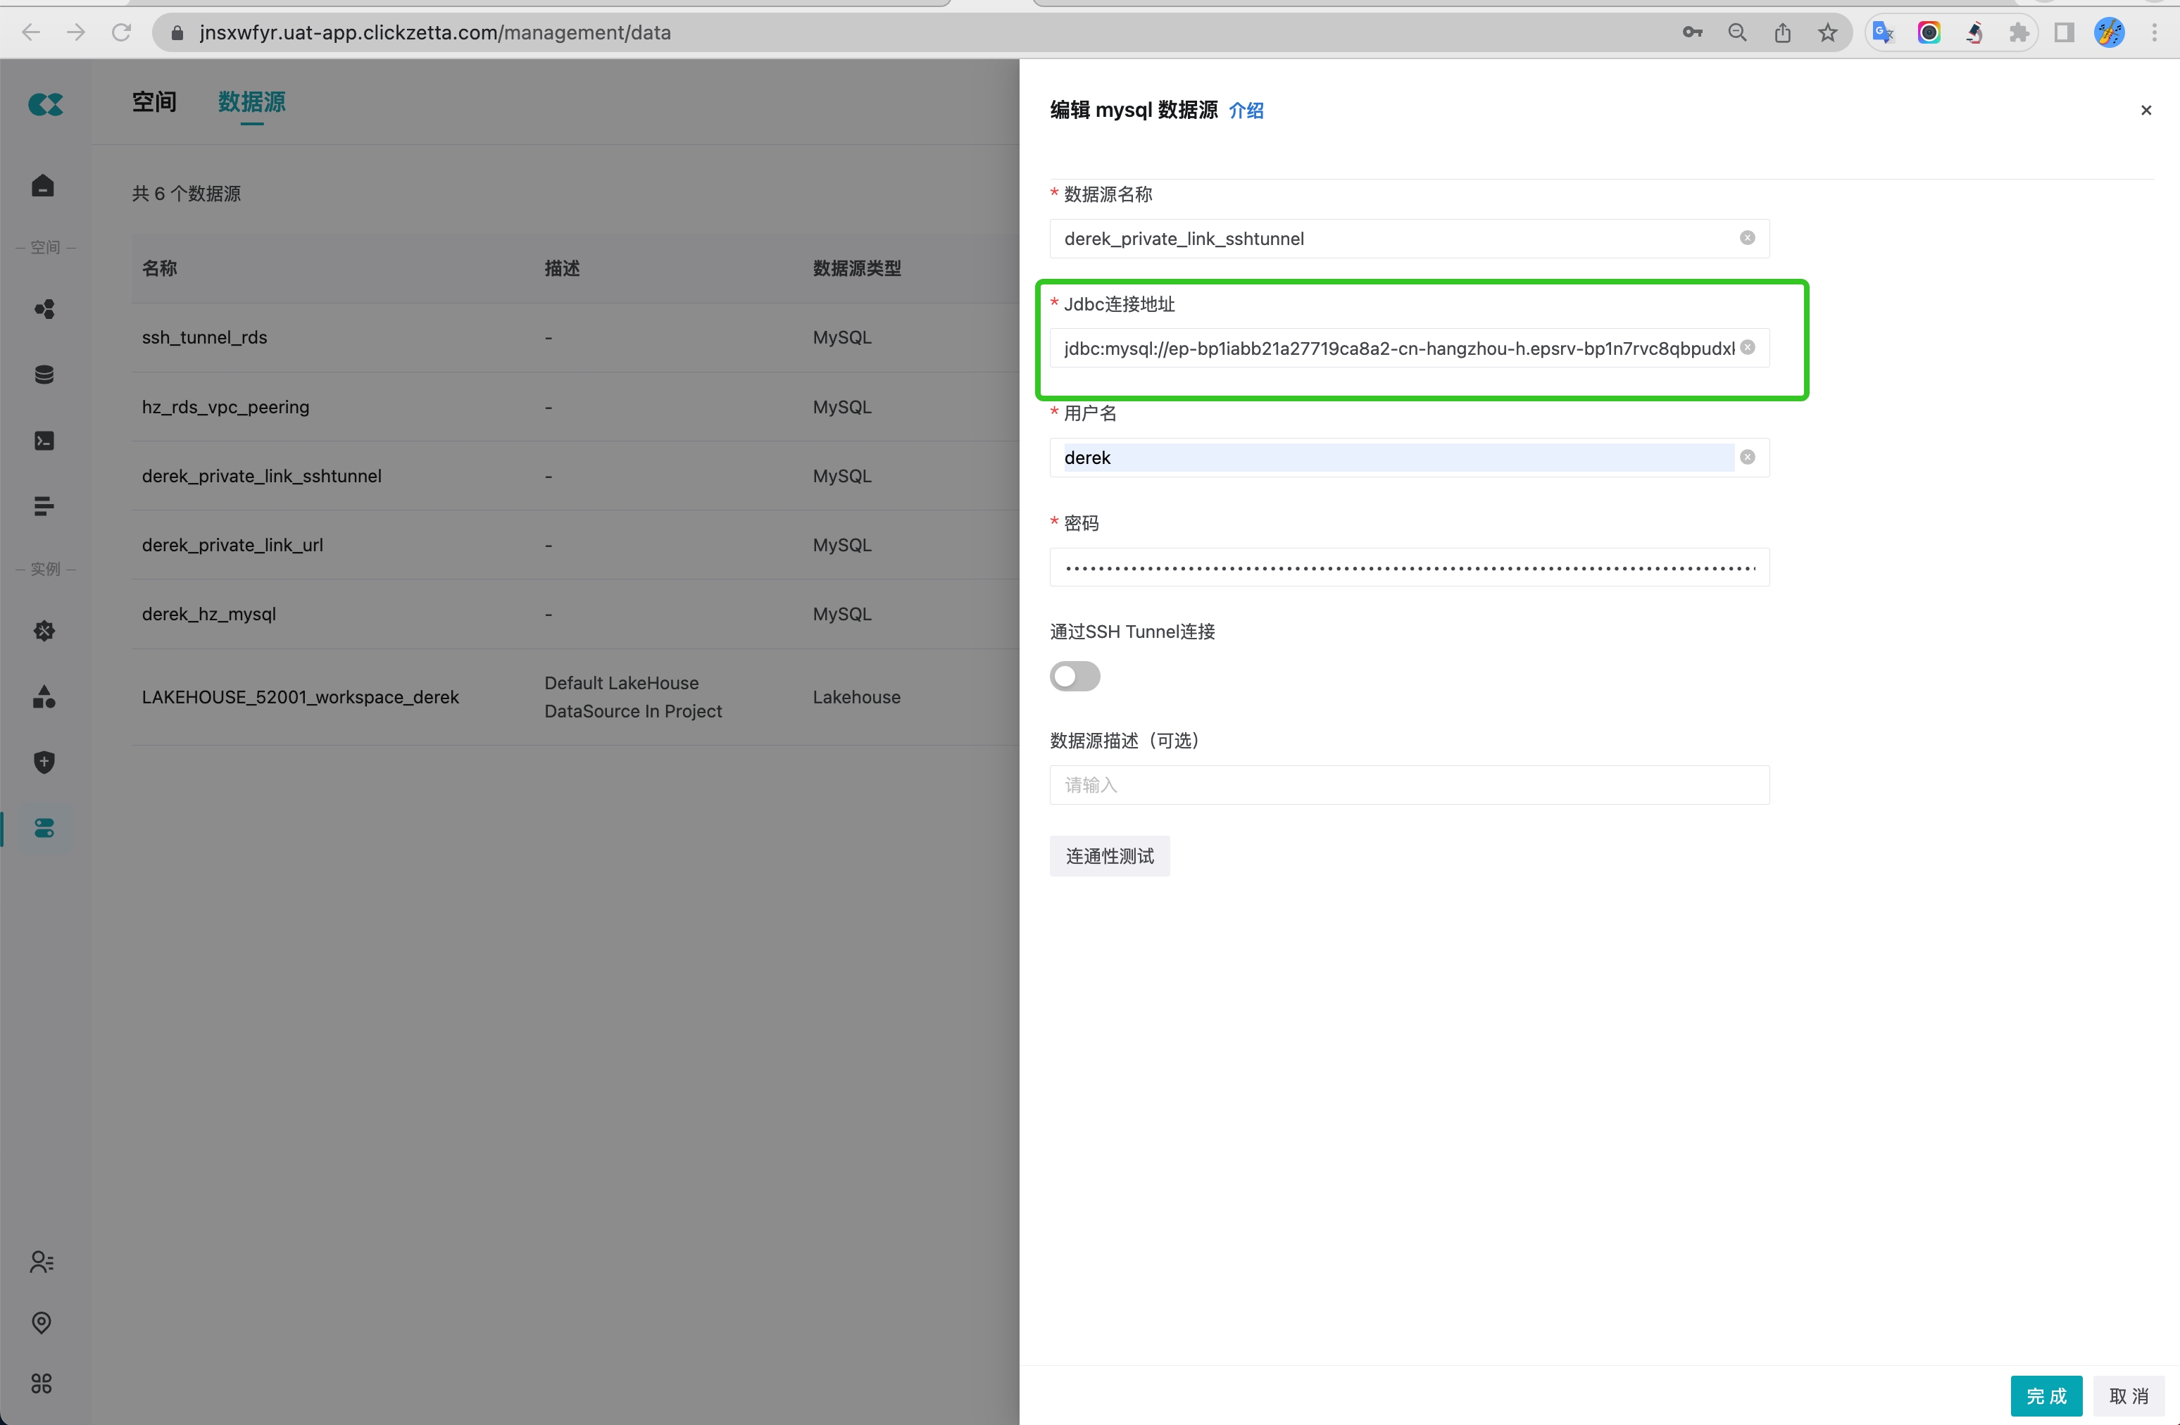Image resolution: width=2180 pixels, height=1425 pixels.
Task: Select the 数据源 tab
Action: tap(252, 101)
